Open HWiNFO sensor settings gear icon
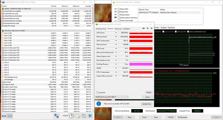 coord(84,116)
